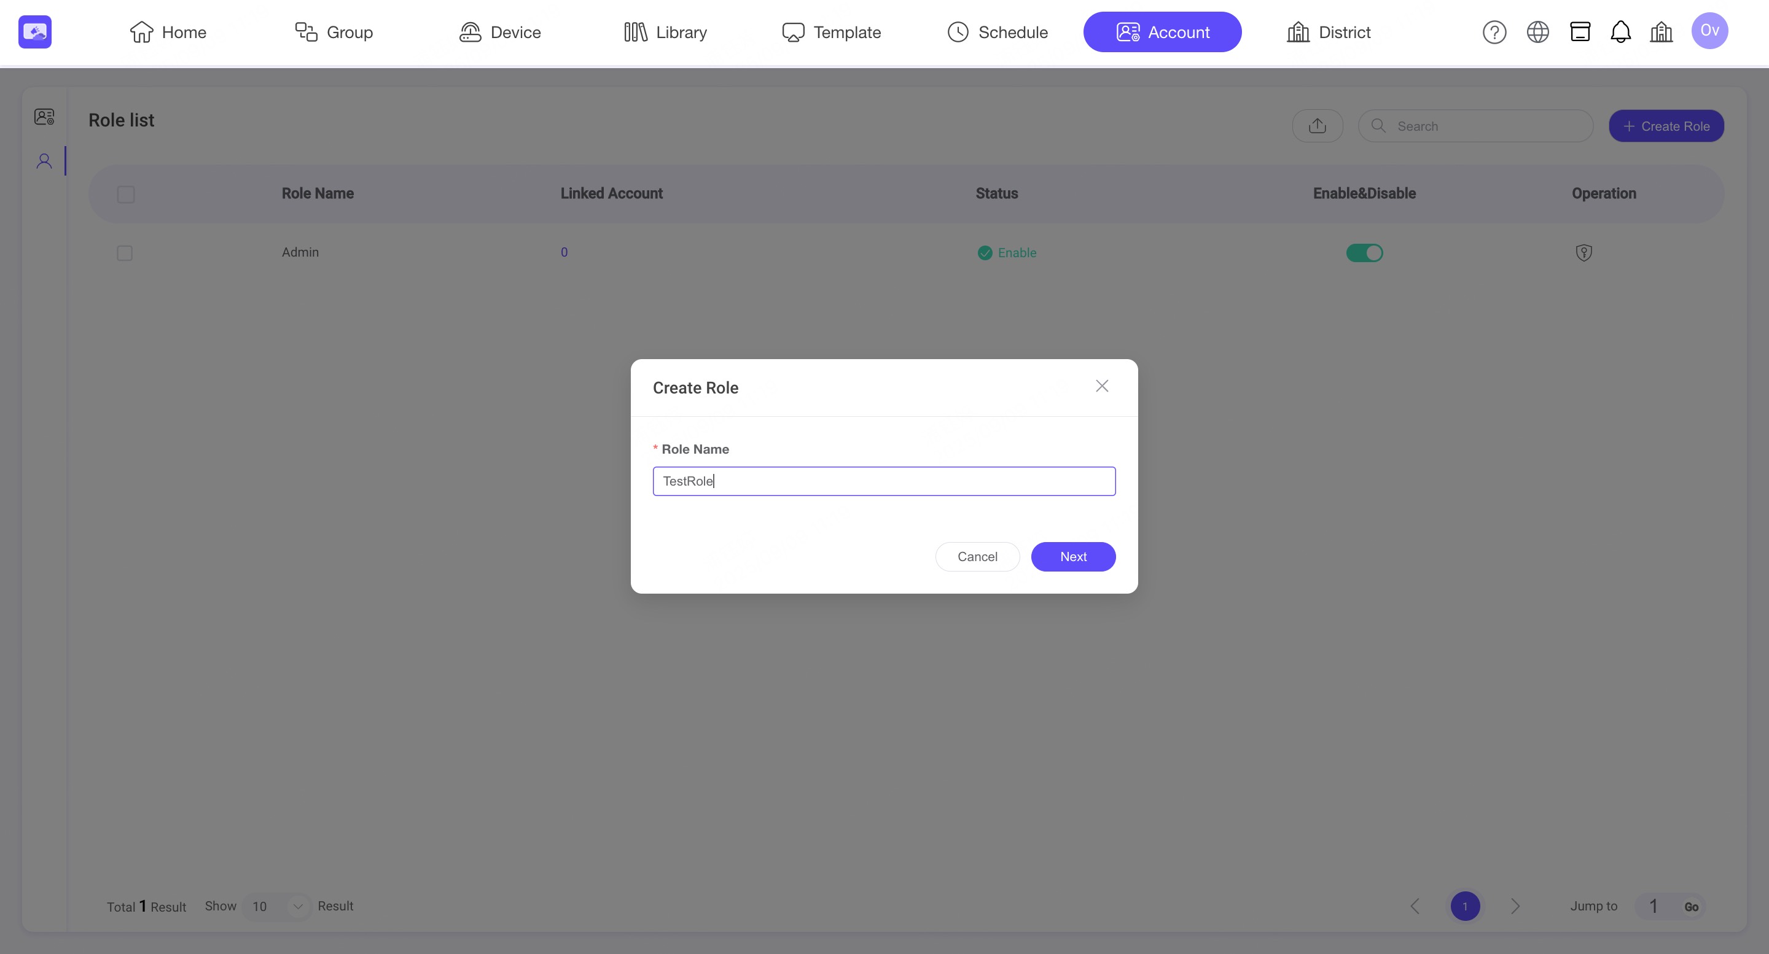Viewport: 1769px width, 954px height.
Task: Go to next page chevron
Action: (1515, 906)
